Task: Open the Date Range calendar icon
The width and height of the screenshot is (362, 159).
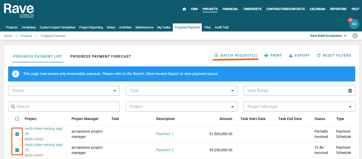Action: [x=350, y=91]
